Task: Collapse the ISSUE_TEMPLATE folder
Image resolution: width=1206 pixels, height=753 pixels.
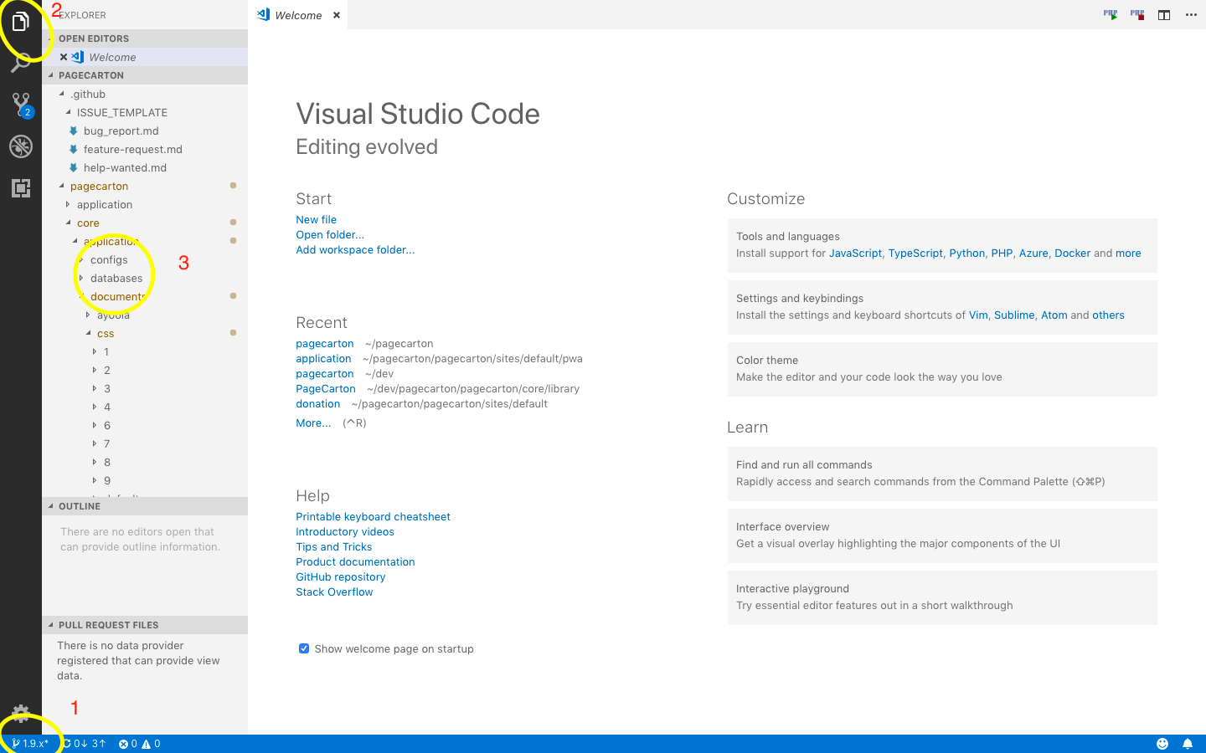Action: tap(122, 112)
